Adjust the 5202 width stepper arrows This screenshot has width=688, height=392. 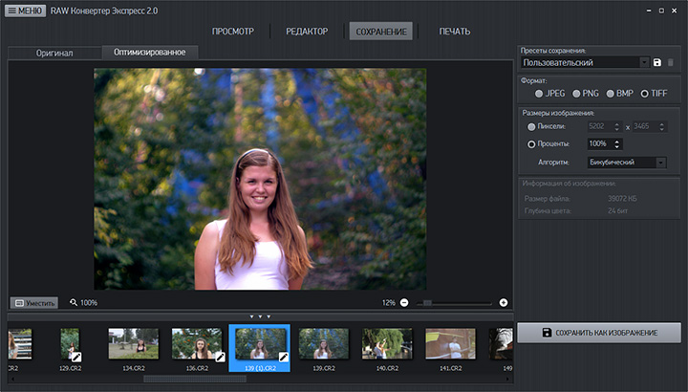point(617,126)
